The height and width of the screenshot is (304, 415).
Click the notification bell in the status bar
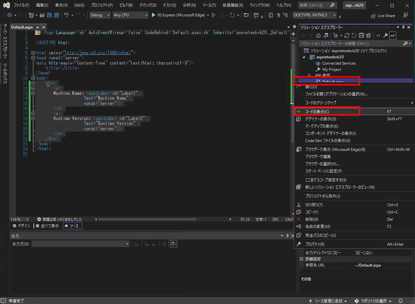point(400,301)
